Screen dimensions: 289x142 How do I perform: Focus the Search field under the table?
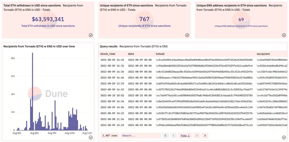141,135
